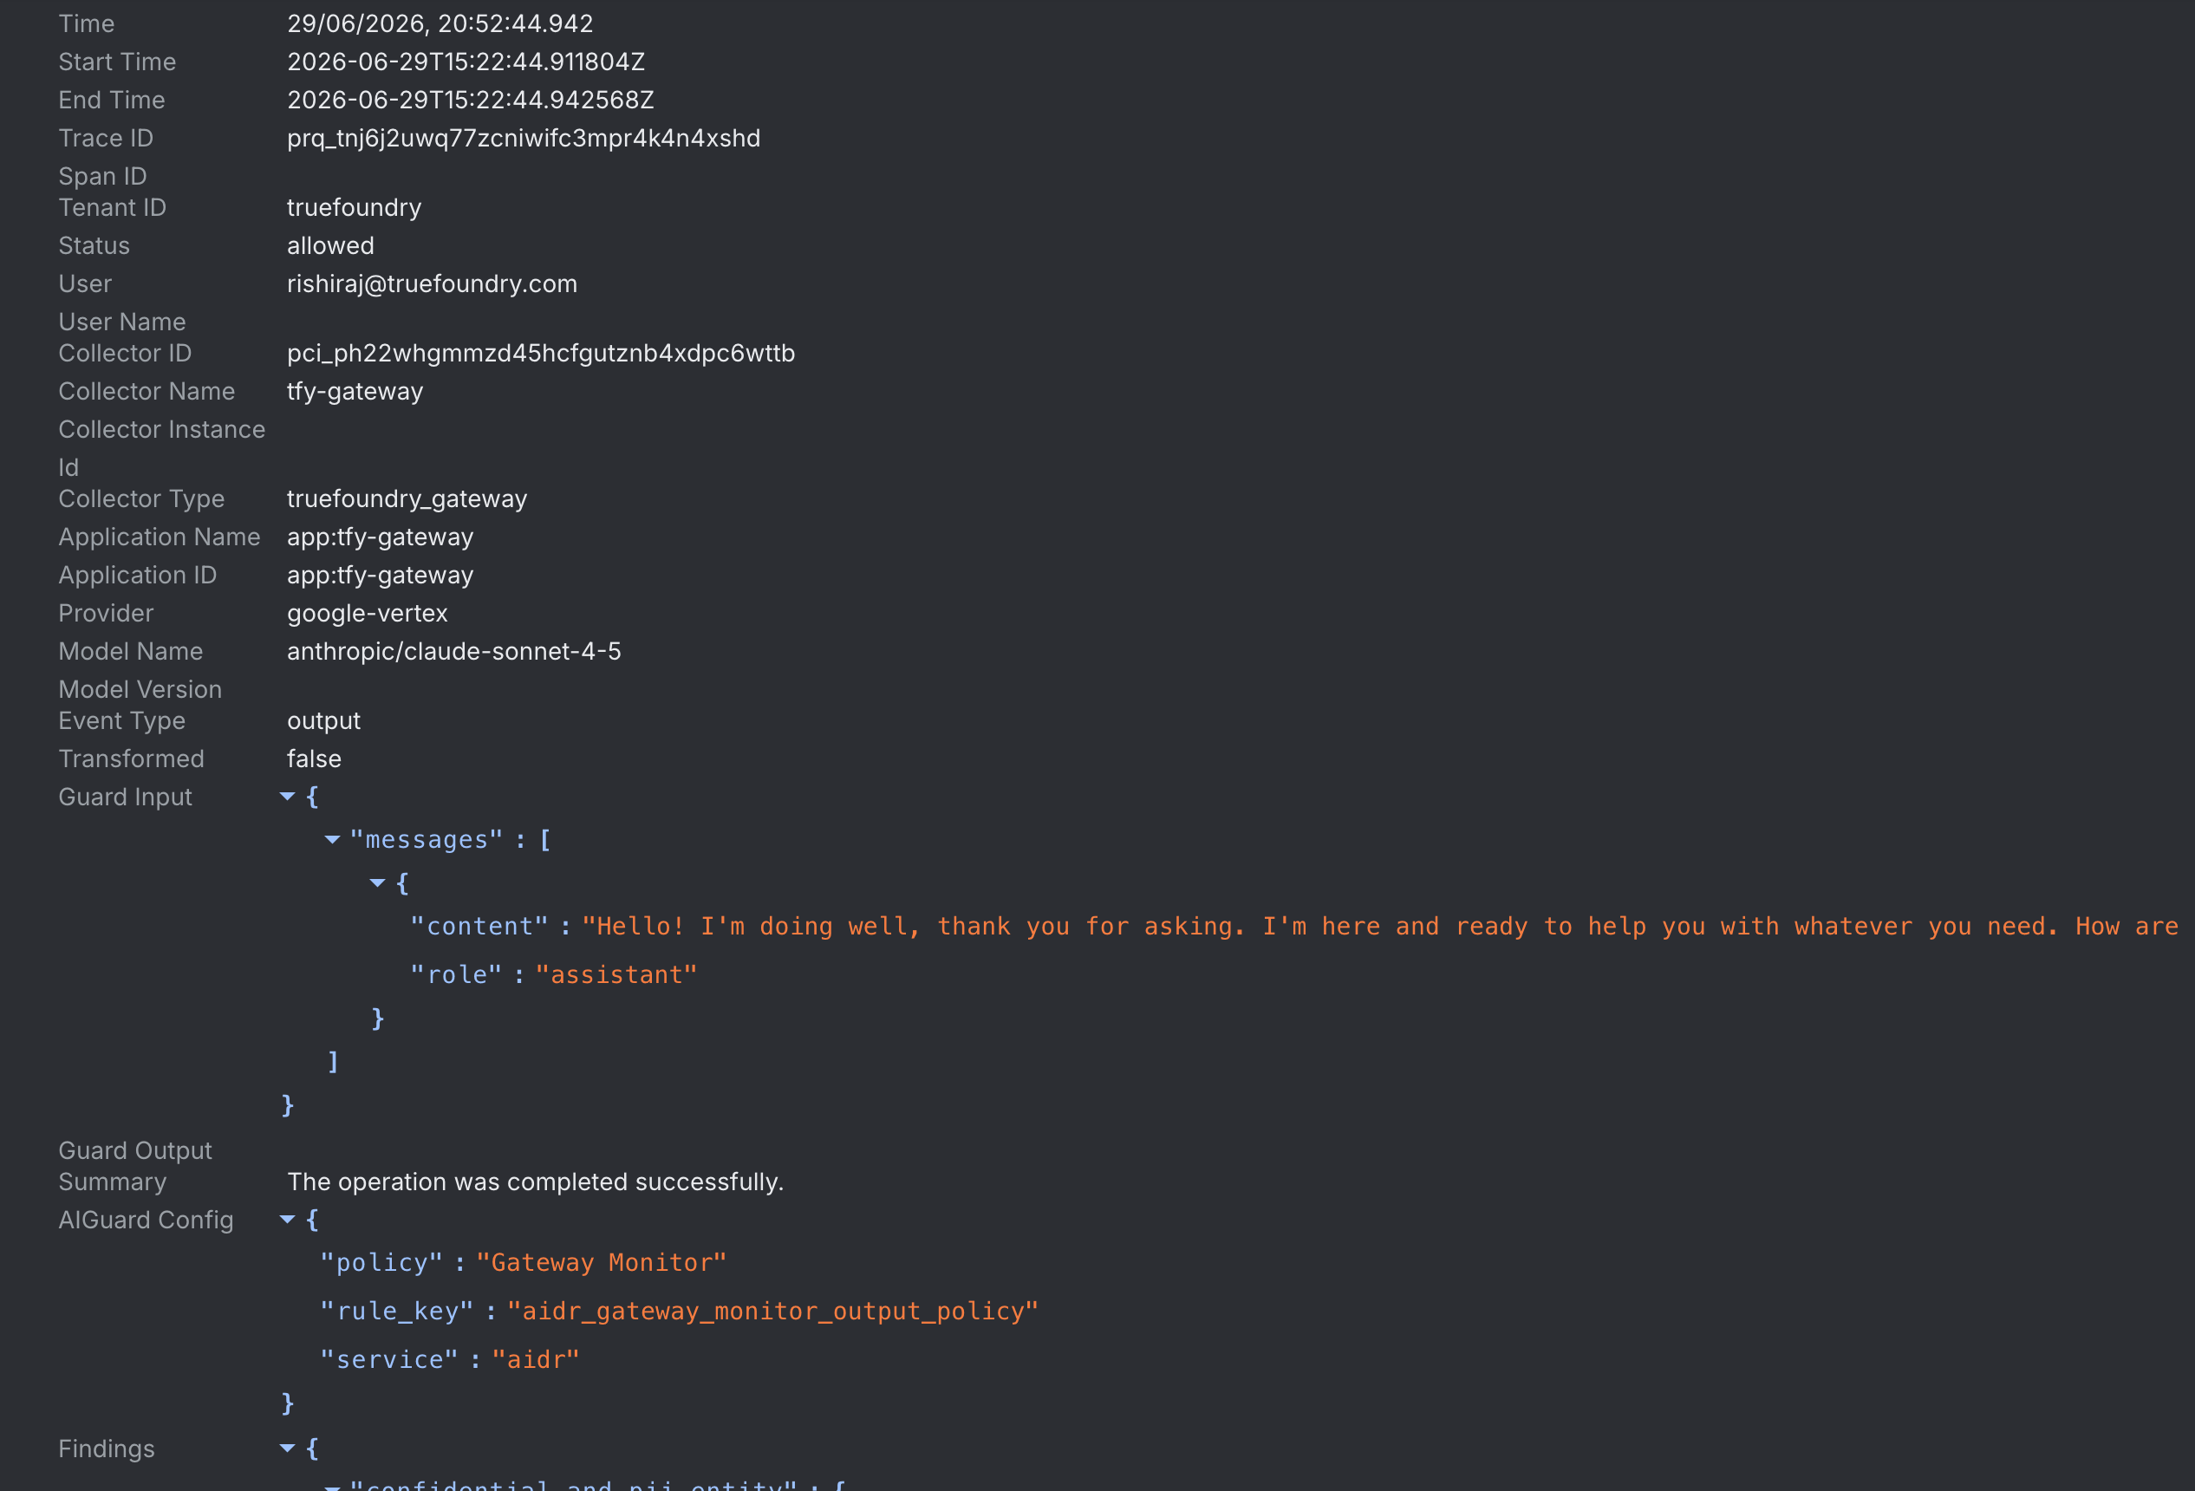The image size is (2195, 1491).
Task: Click the "content" string starting with Hello!
Action: point(1380,927)
